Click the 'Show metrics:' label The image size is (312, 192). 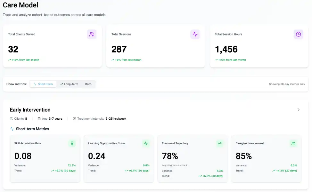pyautogui.click(x=17, y=84)
